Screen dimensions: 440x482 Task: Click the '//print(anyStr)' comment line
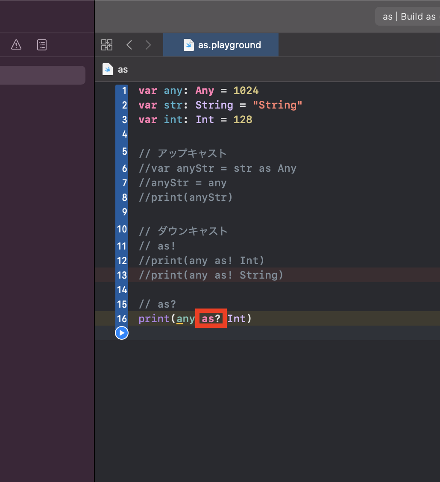click(x=185, y=197)
